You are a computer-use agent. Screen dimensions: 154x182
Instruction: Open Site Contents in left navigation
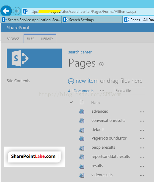tap(18, 81)
